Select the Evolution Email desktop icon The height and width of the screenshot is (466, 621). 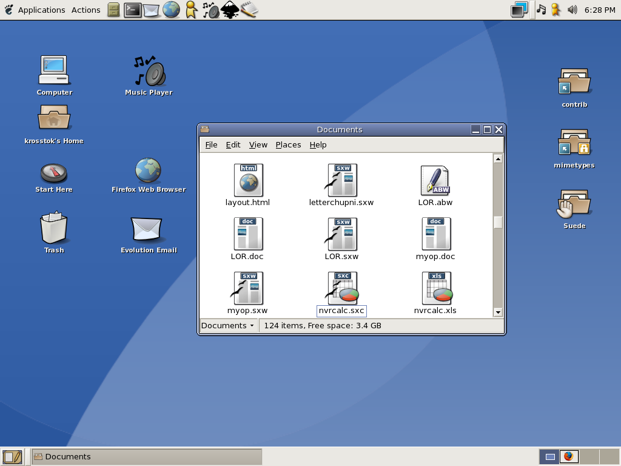pyautogui.click(x=149, y=235)
